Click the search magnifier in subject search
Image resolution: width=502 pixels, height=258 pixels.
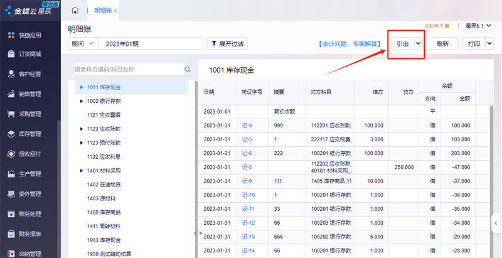click(x=187, y=70)
